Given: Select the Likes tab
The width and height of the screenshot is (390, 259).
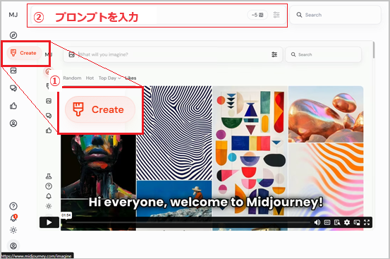Looking at the screenshot, I should [130, 78].
